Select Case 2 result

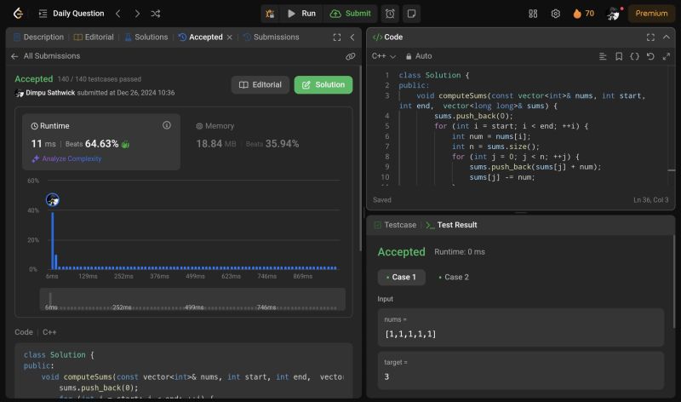(x=454, y=278)
